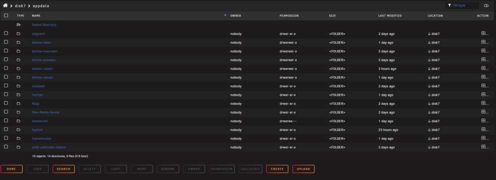Click the funnel filter icon by file type
Viewport: 496px width, 180px height.
(449, 5)
